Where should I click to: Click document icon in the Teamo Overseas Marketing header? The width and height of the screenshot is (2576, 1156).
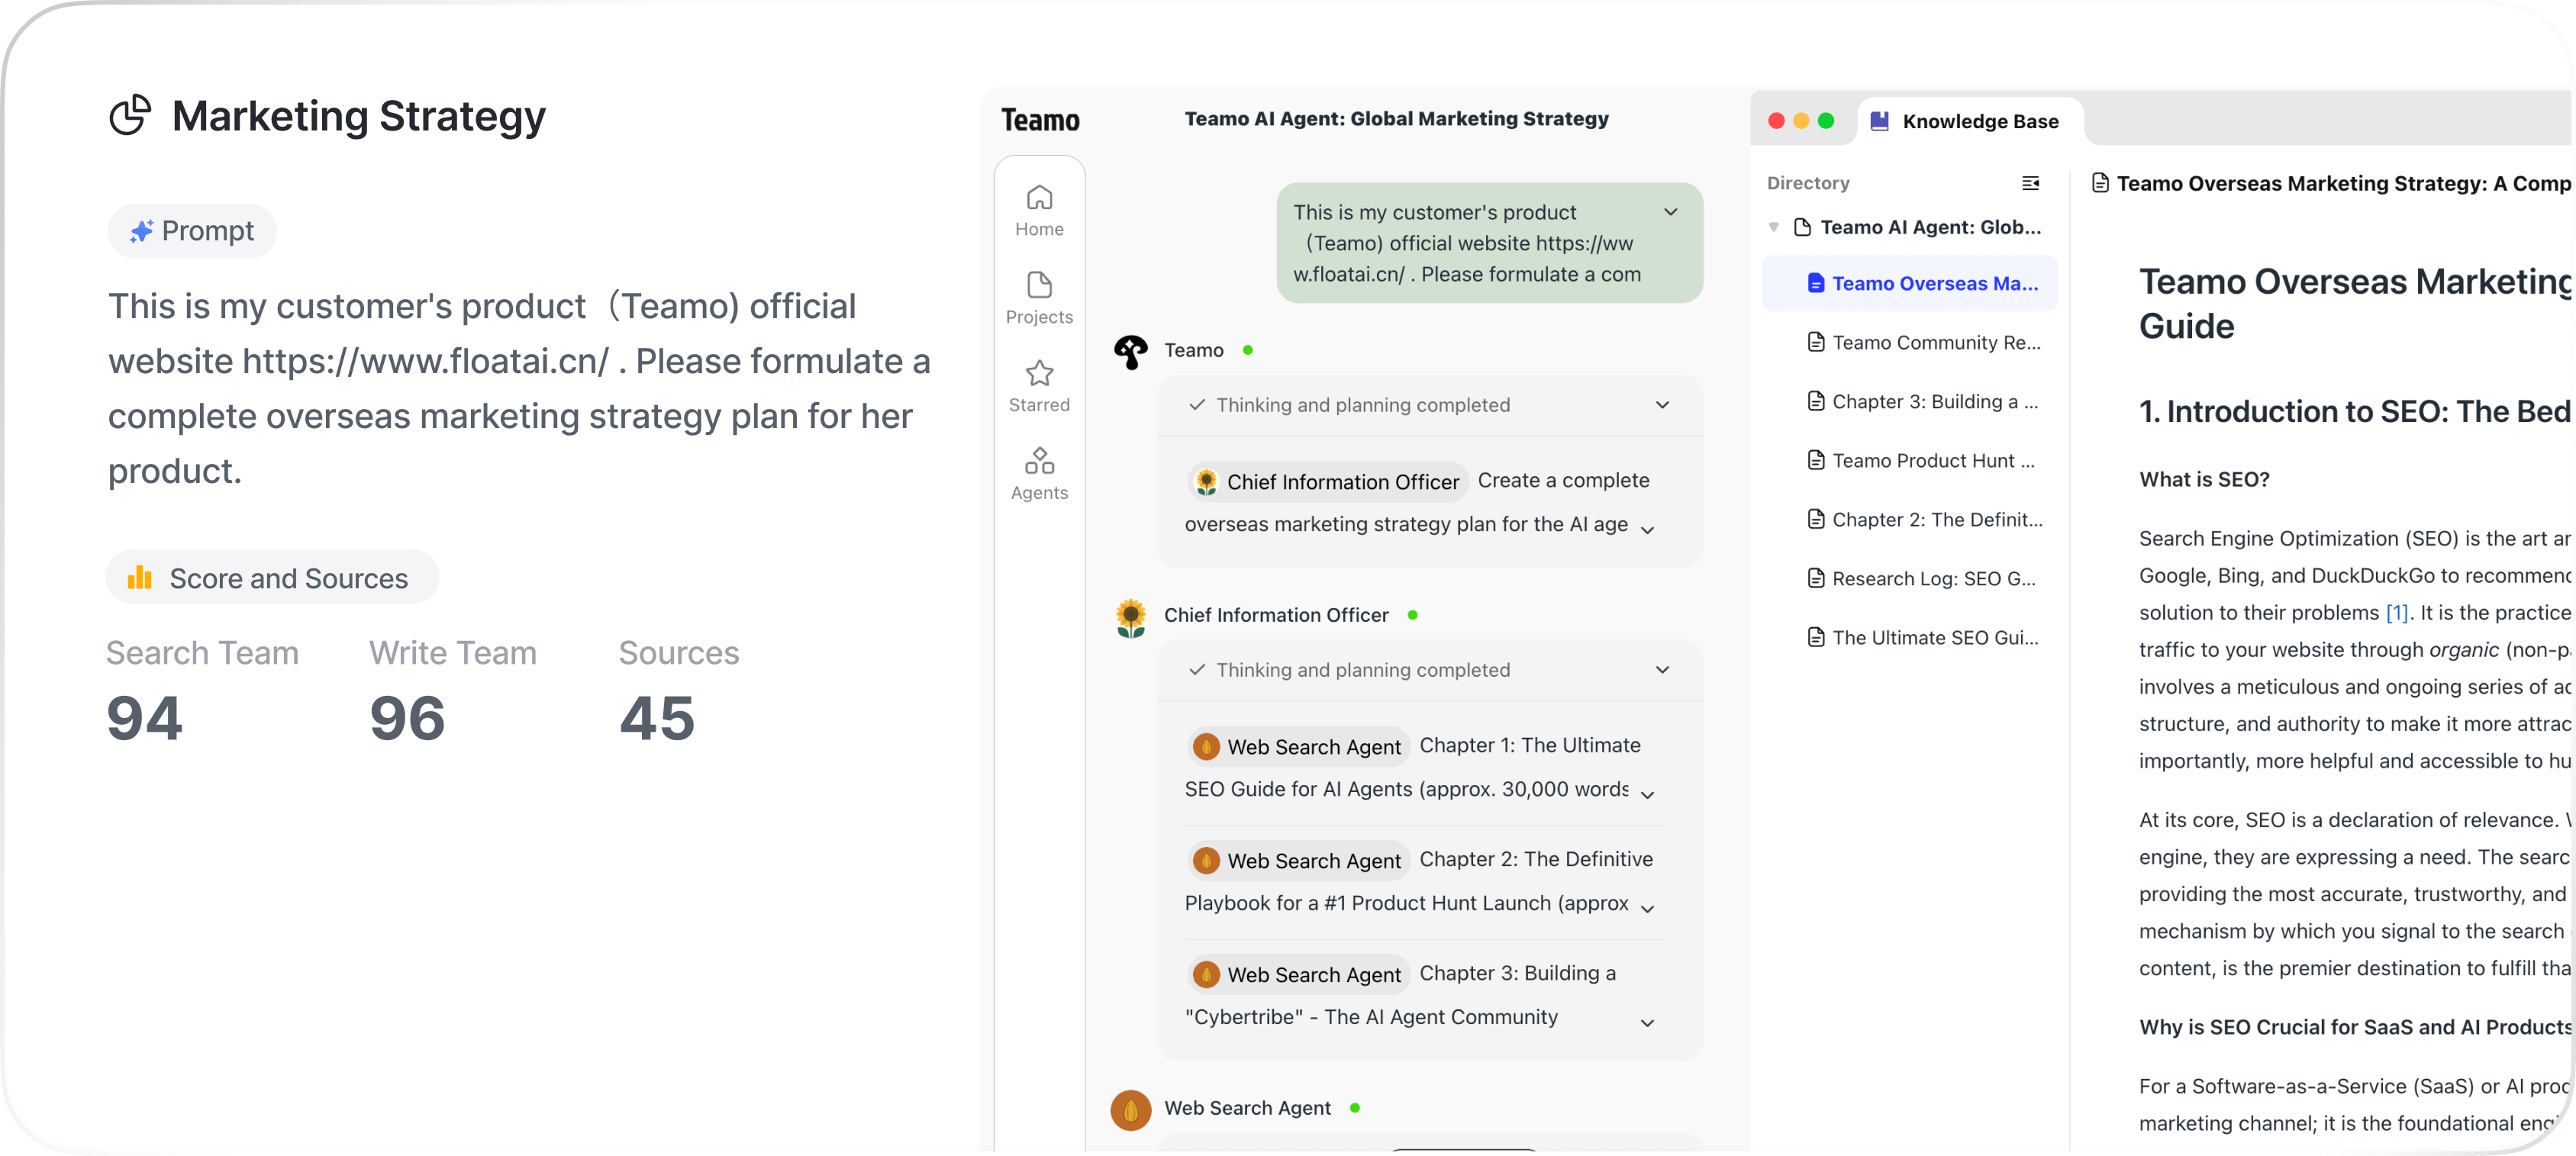[x=2101, y=183]
